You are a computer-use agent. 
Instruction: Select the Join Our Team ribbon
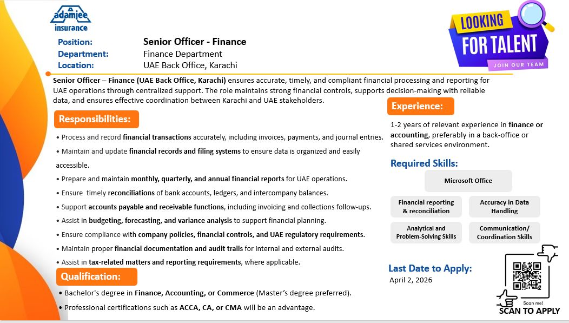point(518,65)
